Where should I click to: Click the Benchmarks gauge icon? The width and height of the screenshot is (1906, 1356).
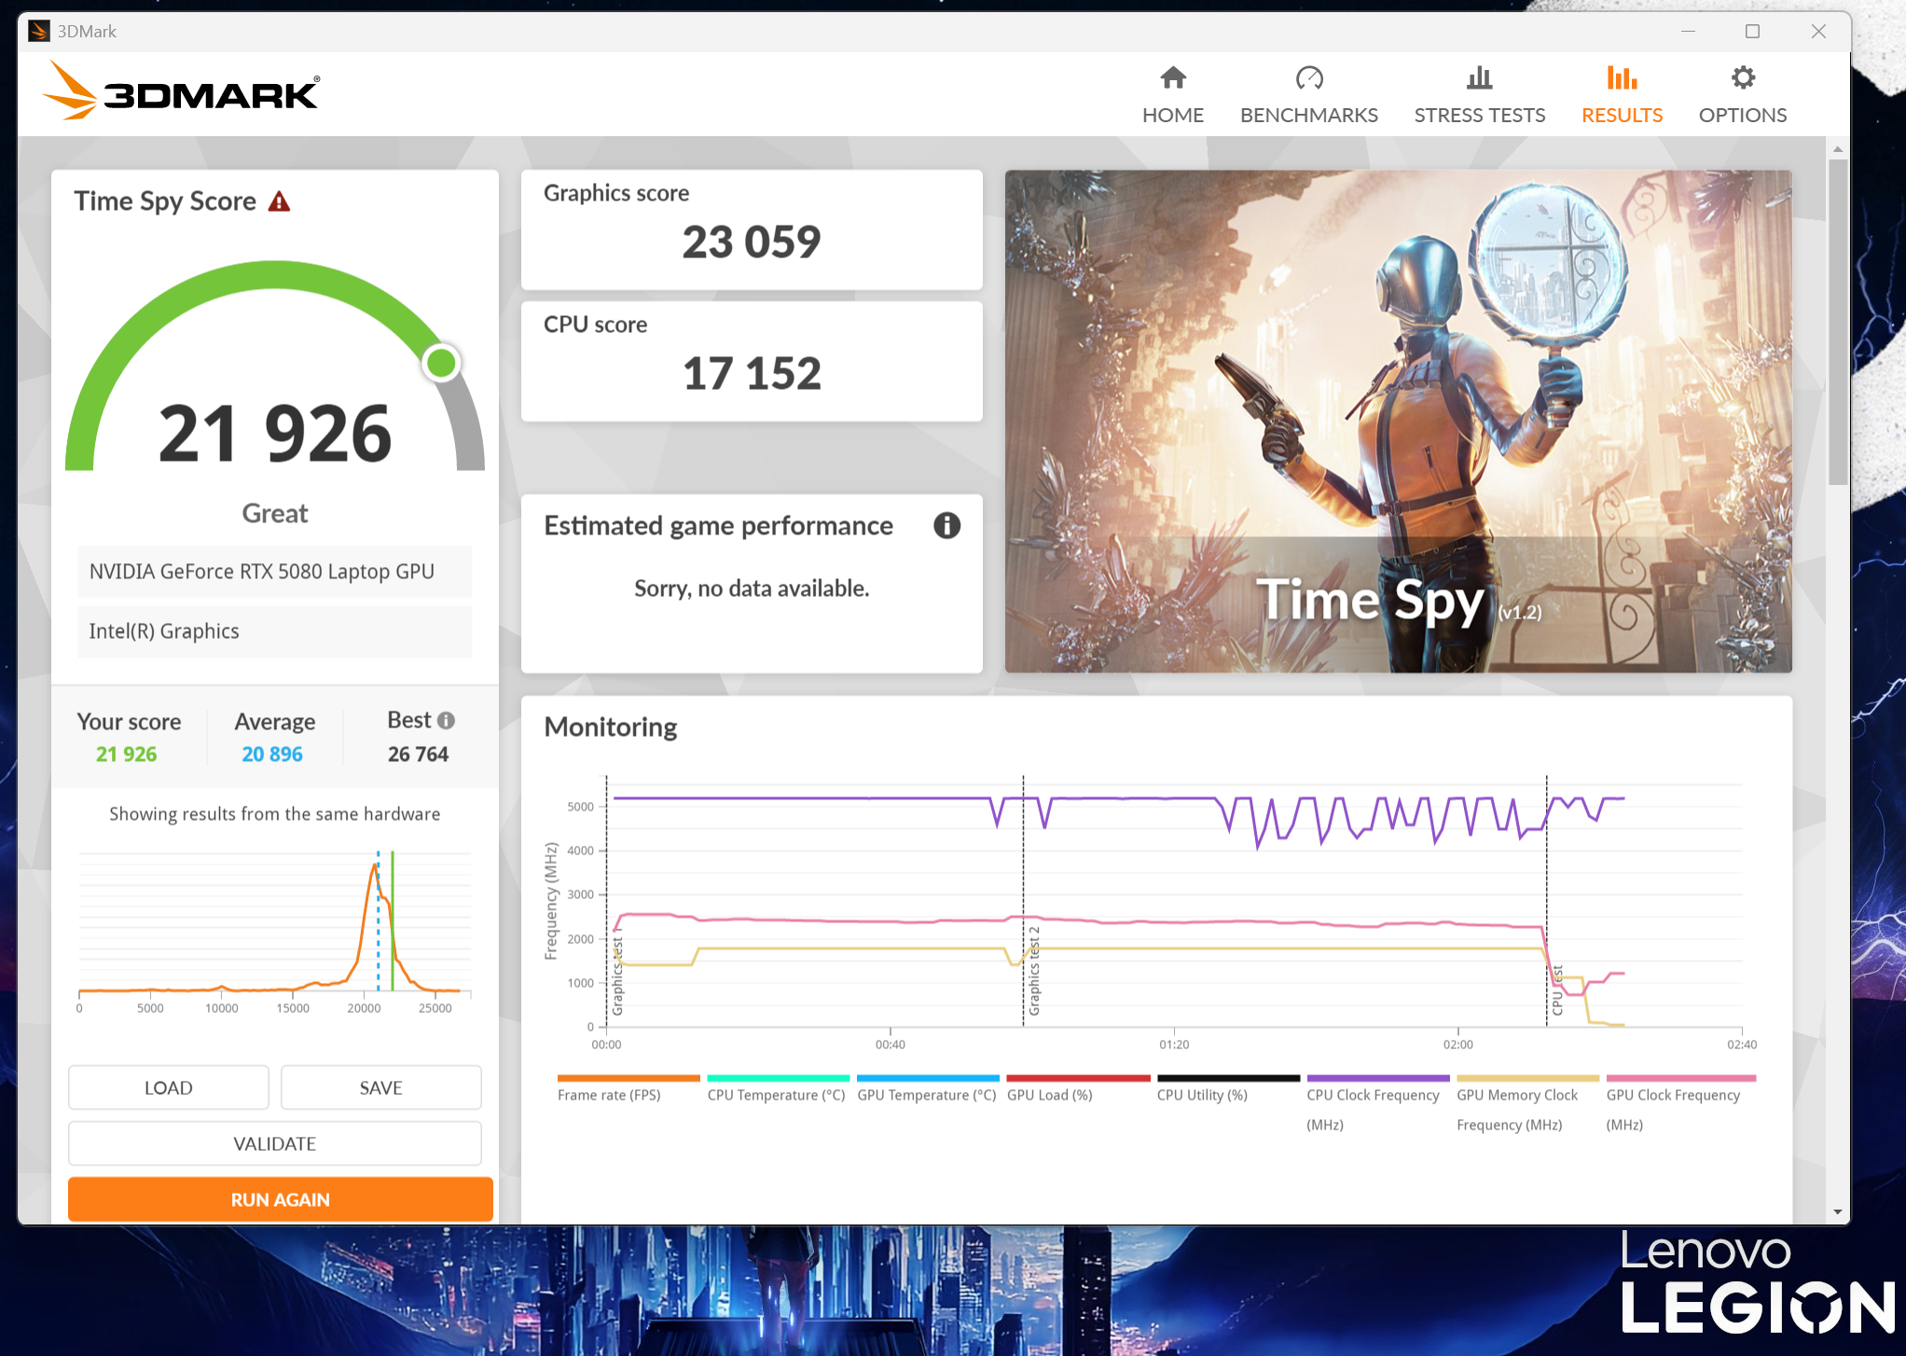[1309, 77]
